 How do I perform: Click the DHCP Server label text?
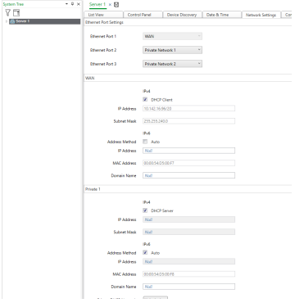[162, 210]
